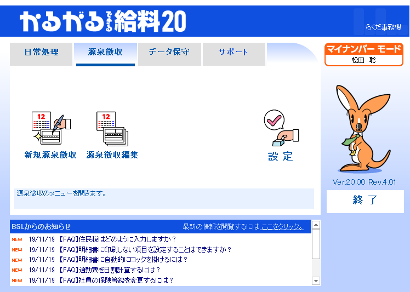Click the マイナンバー モード button
Image resolution: width=410 pixels, height=292 pixels.
coord(364,54)
